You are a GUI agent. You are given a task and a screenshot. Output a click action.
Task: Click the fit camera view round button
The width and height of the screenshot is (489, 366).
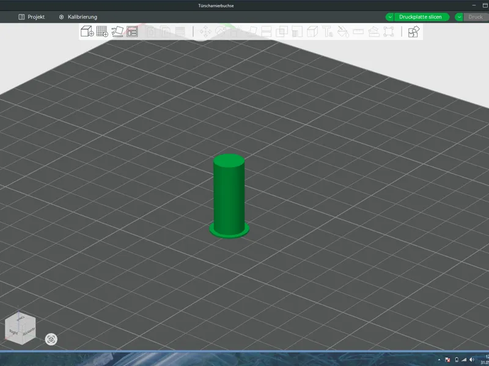(51, 339)
